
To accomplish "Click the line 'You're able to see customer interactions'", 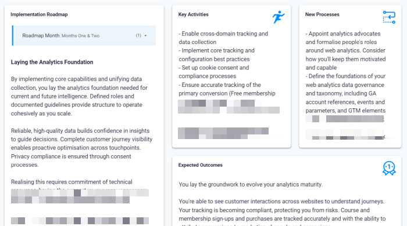I will [281, 202].
